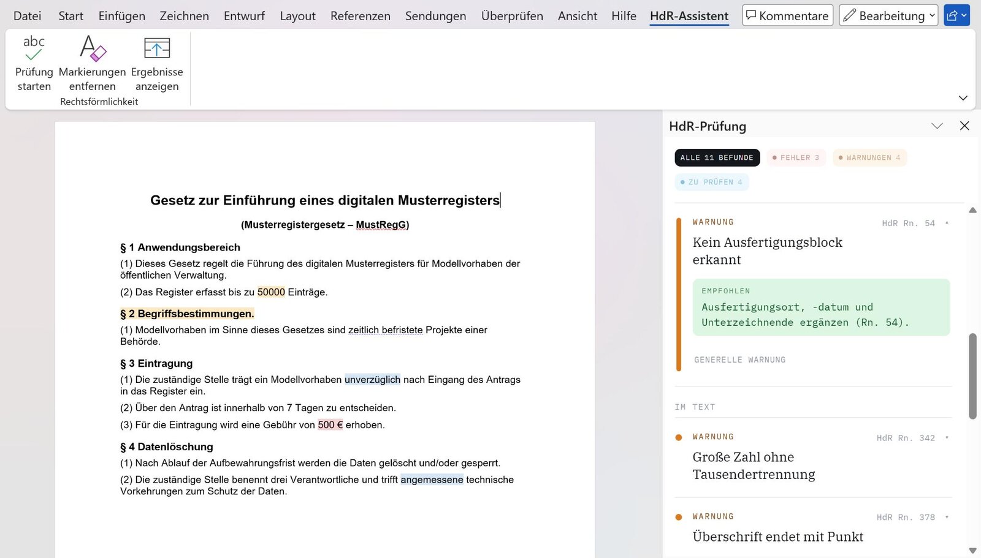Click the orange dot beside Große Zahl warning

point(679,437)
